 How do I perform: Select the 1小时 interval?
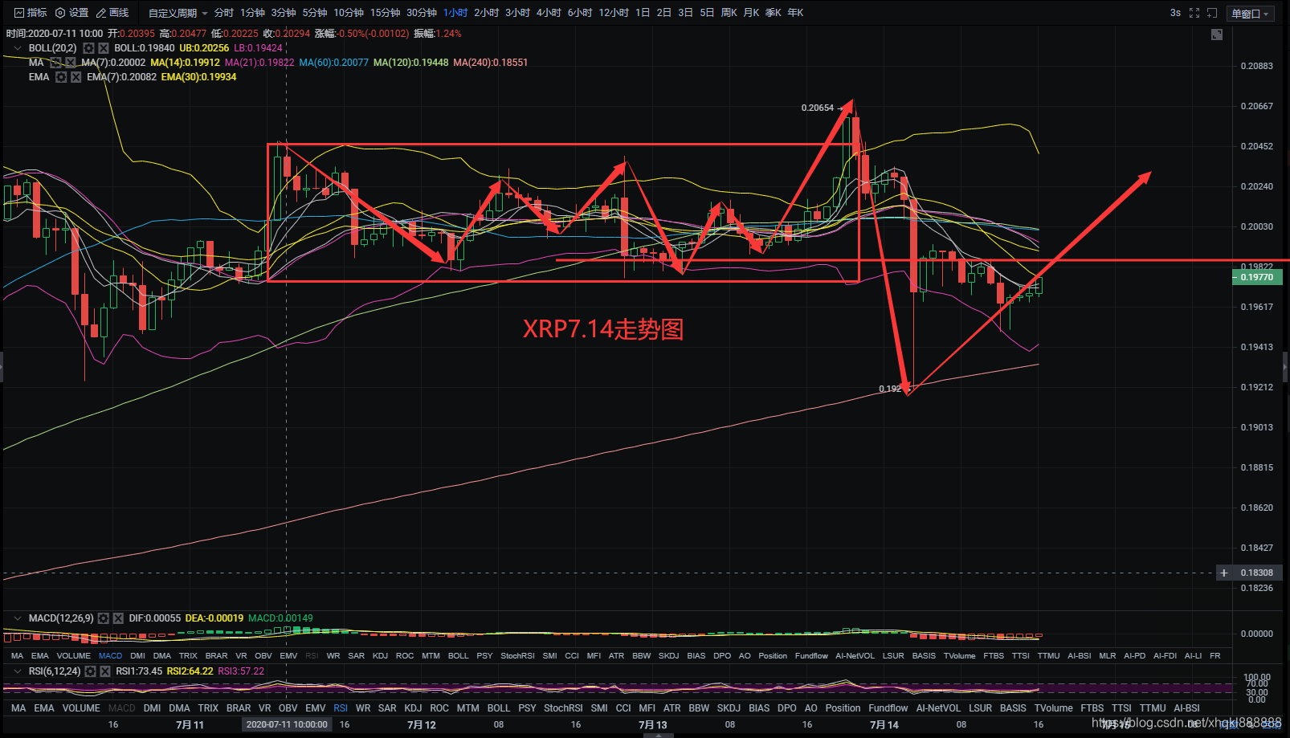[455, 13]
